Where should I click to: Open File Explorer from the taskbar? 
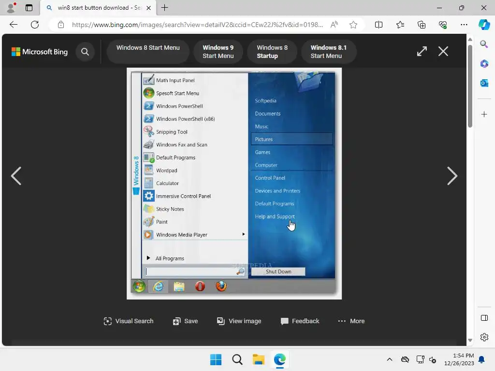click(258, 359)
